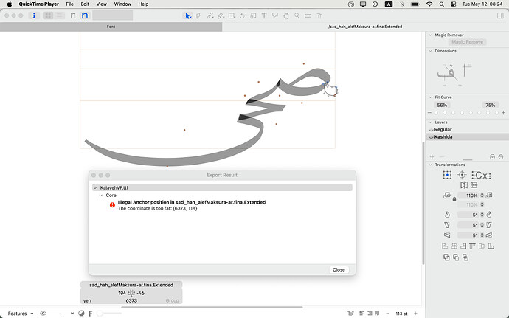The image size is (509, 318).
Task: Click the align bottom edges icon
Action: coord(491,246)
